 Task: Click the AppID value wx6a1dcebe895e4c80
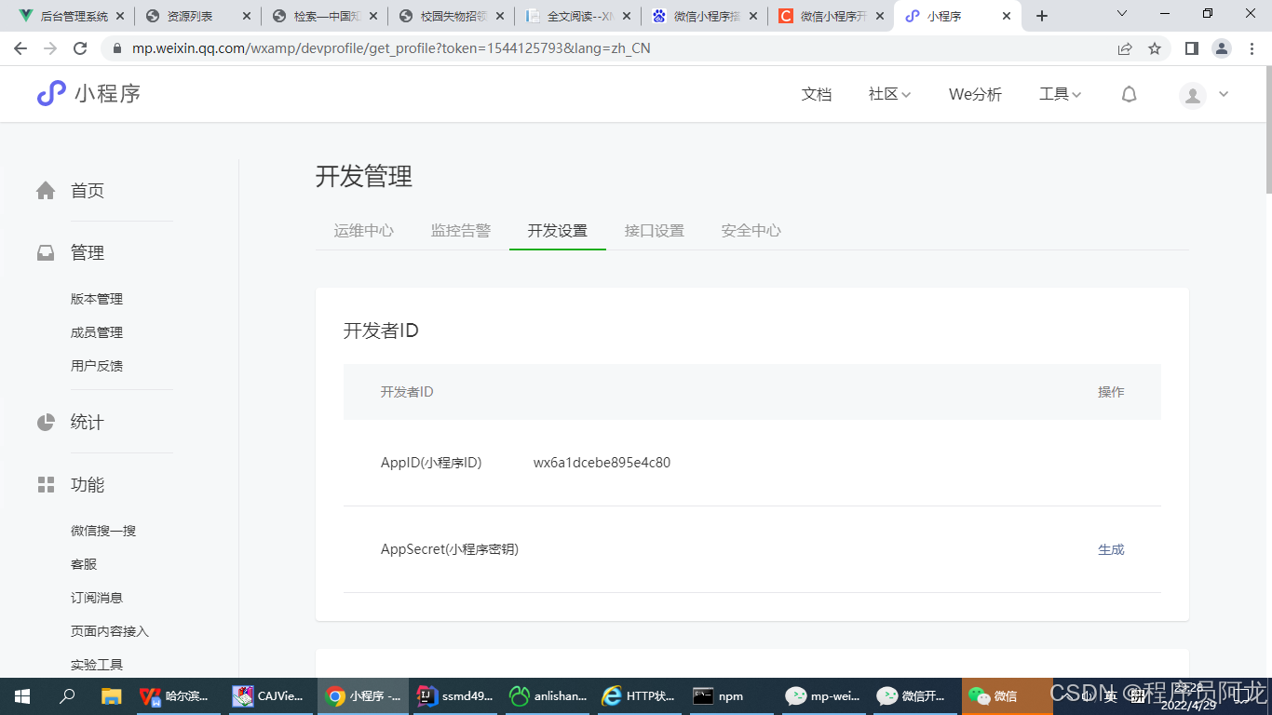click(x=602, y=463)
